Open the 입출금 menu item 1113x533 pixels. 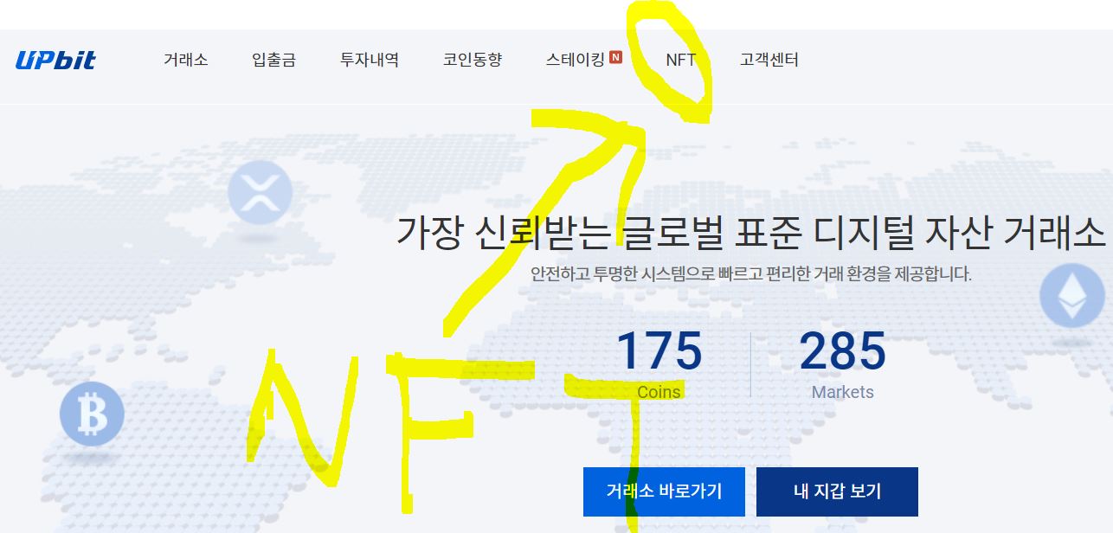(x=273, y=61)
